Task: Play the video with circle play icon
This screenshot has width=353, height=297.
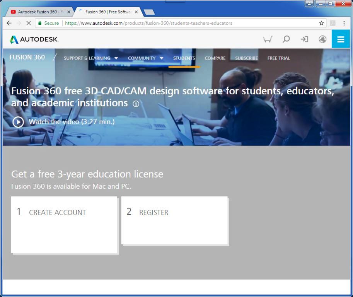Action: (x=18, y=122)
